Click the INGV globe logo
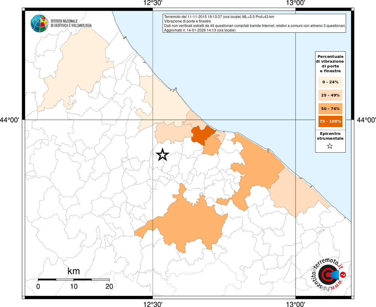The height and width of the screenshot is (307, 376). [x=40, y=23]
